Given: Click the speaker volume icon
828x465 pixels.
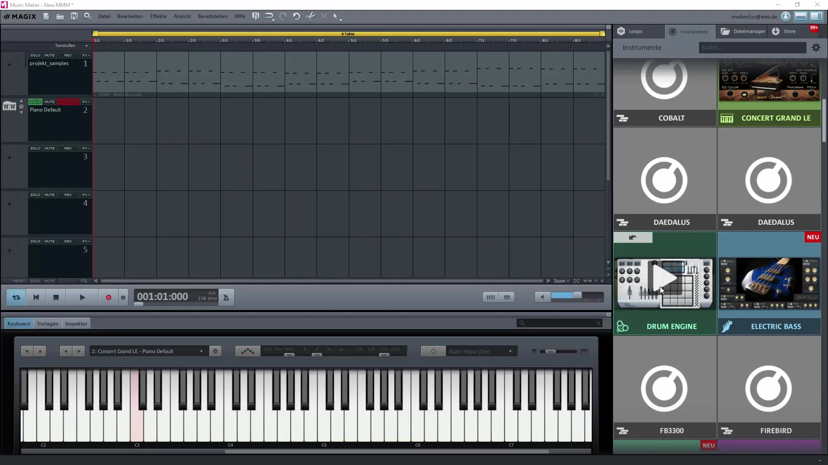Looking at the screenshot, I should (543, 297).
